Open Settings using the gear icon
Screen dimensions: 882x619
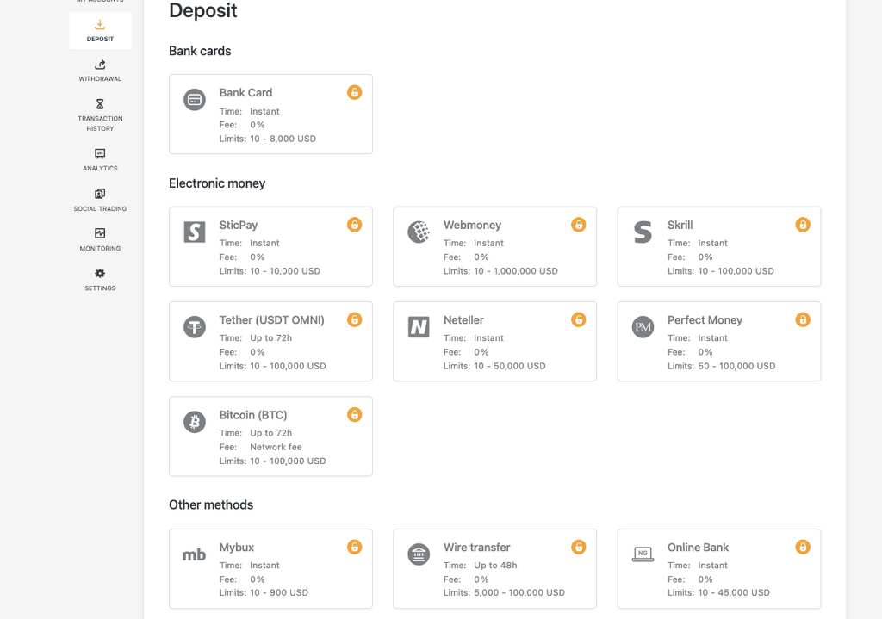click(x=100, y=275)
